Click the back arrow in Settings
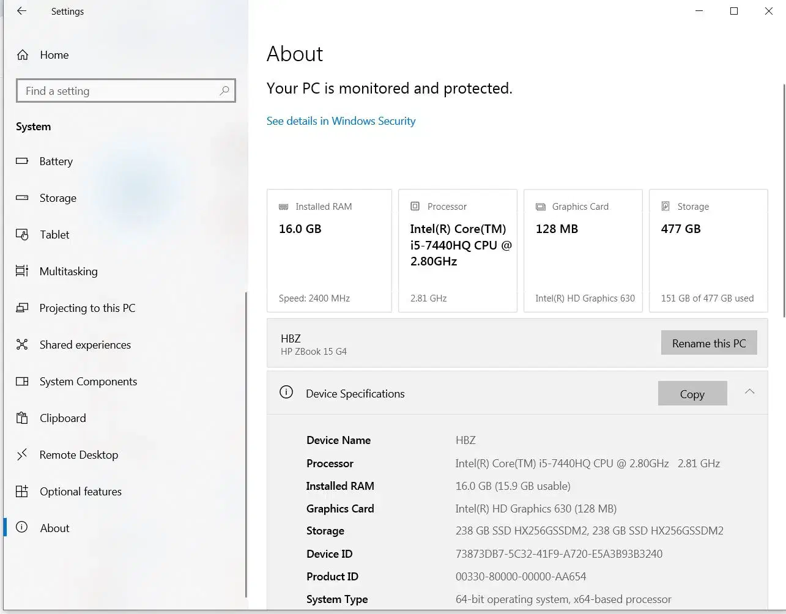This screenshot has height=614, width=786. [22, 11]
